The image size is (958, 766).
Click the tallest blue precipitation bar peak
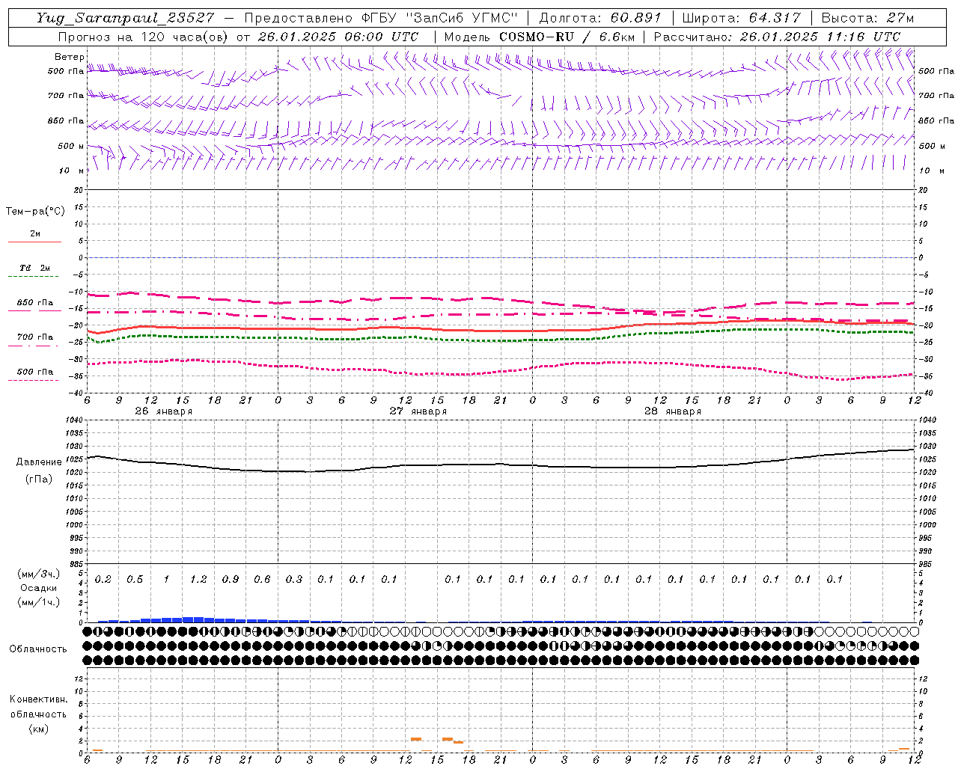click(x=193, y=619)
